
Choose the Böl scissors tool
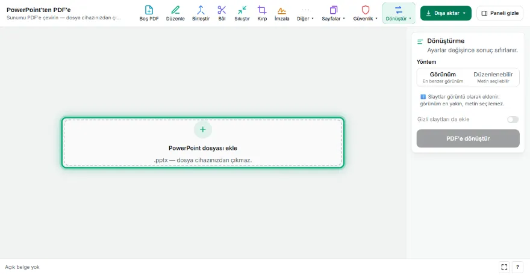click(x=222, y=13)
